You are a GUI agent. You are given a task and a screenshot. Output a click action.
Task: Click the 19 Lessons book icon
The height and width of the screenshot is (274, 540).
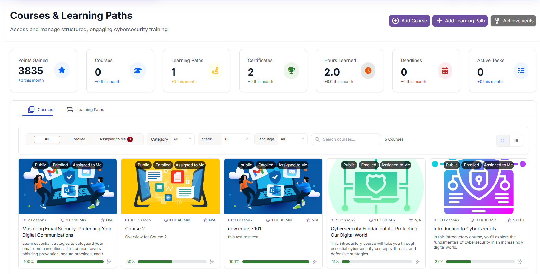coord(436,220)
